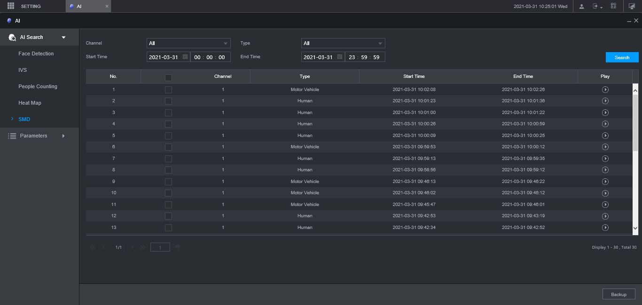Toggle the select-all checkbox in header

(x=168, y=77)
